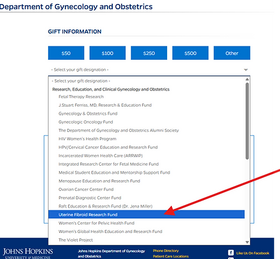280x259 pixels.
Task: Pick Incarcerated Women Health Care (ARRWIP)
Action: coord(146,156)
